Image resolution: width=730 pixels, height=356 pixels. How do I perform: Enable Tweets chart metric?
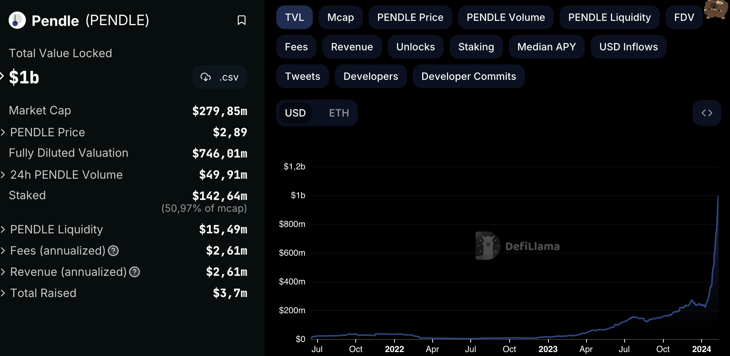point(302,76)
